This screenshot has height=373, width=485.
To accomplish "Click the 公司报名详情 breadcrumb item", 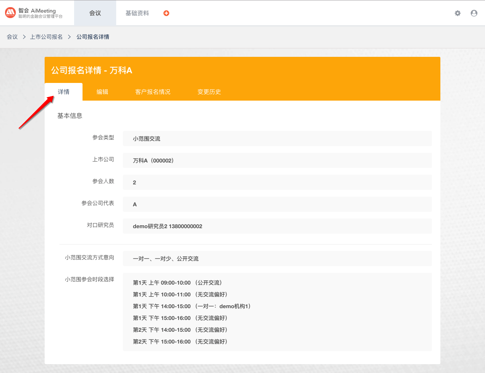I will coord(93,37).
